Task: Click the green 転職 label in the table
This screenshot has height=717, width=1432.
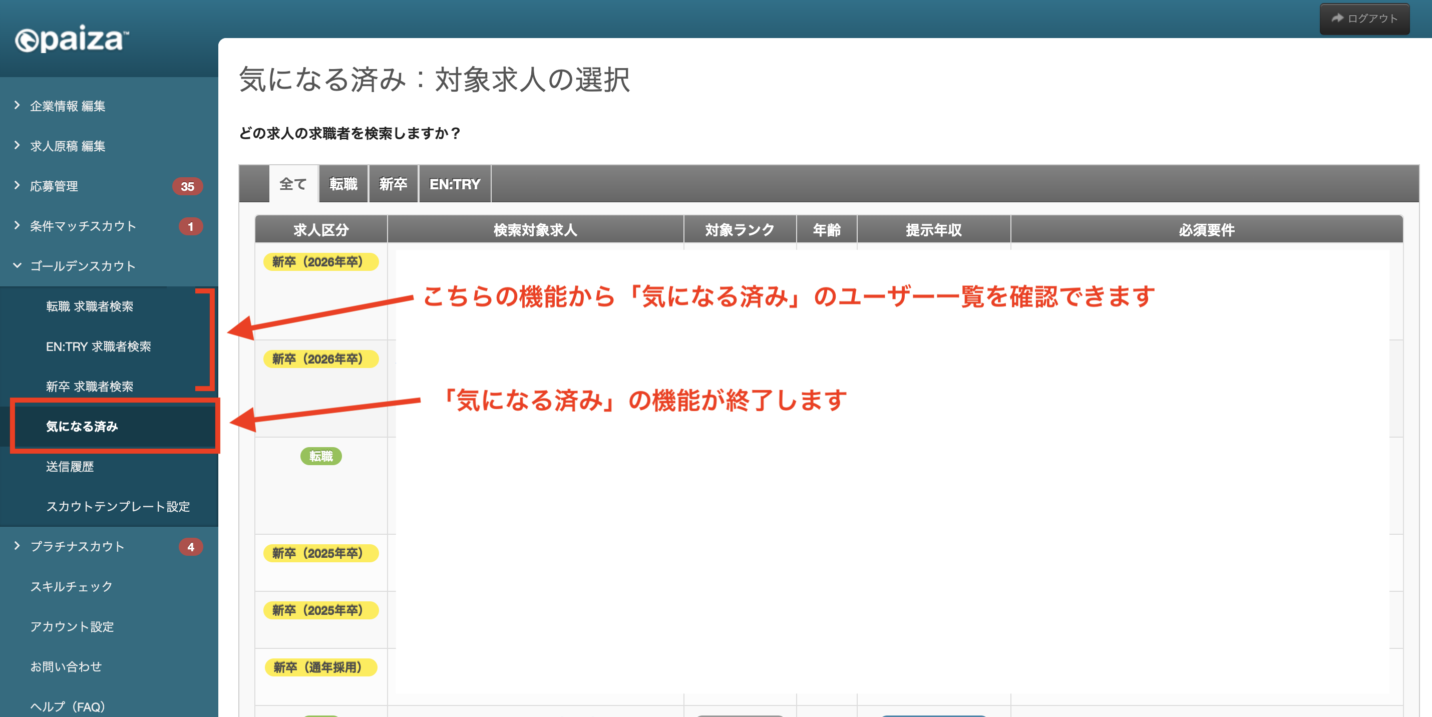Action: 321,456
